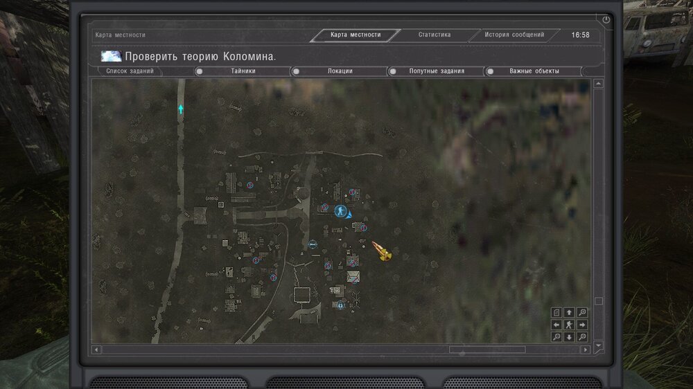
Task: Pan the map up with the up arrow button
Action: [569, 313]
